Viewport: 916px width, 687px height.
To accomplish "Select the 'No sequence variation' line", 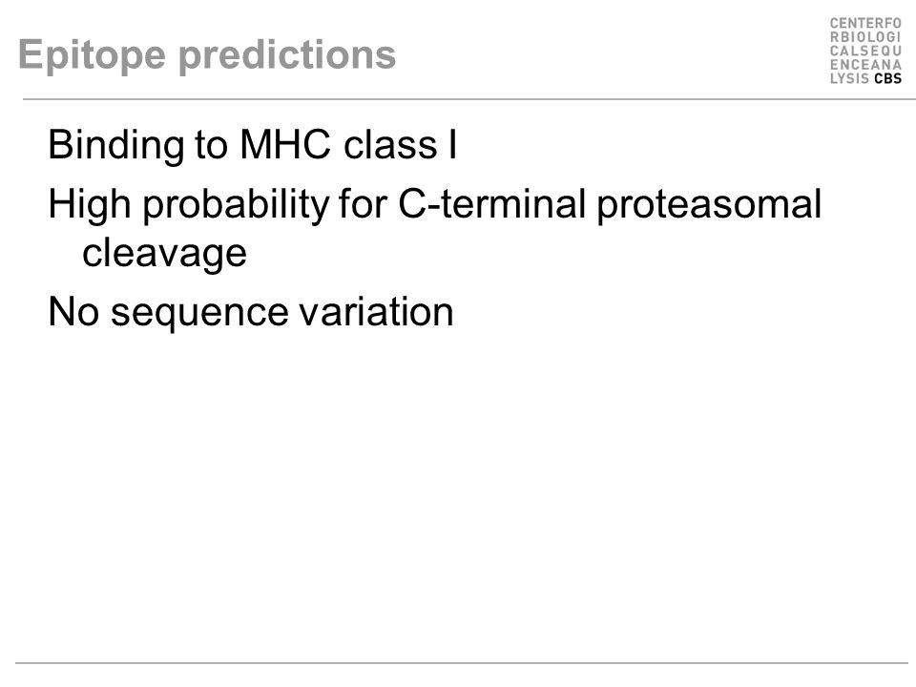I will 251,311.
